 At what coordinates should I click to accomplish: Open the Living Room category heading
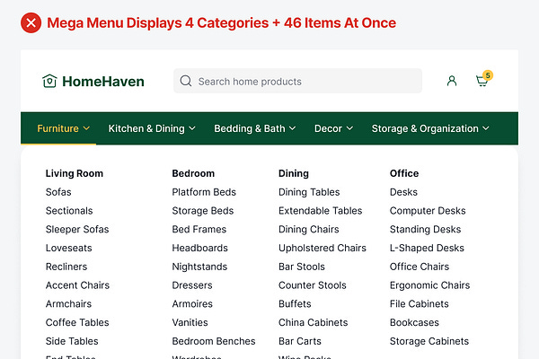75,173
